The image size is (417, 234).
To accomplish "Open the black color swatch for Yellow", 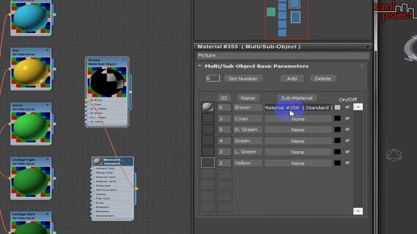I will [338, 163].
